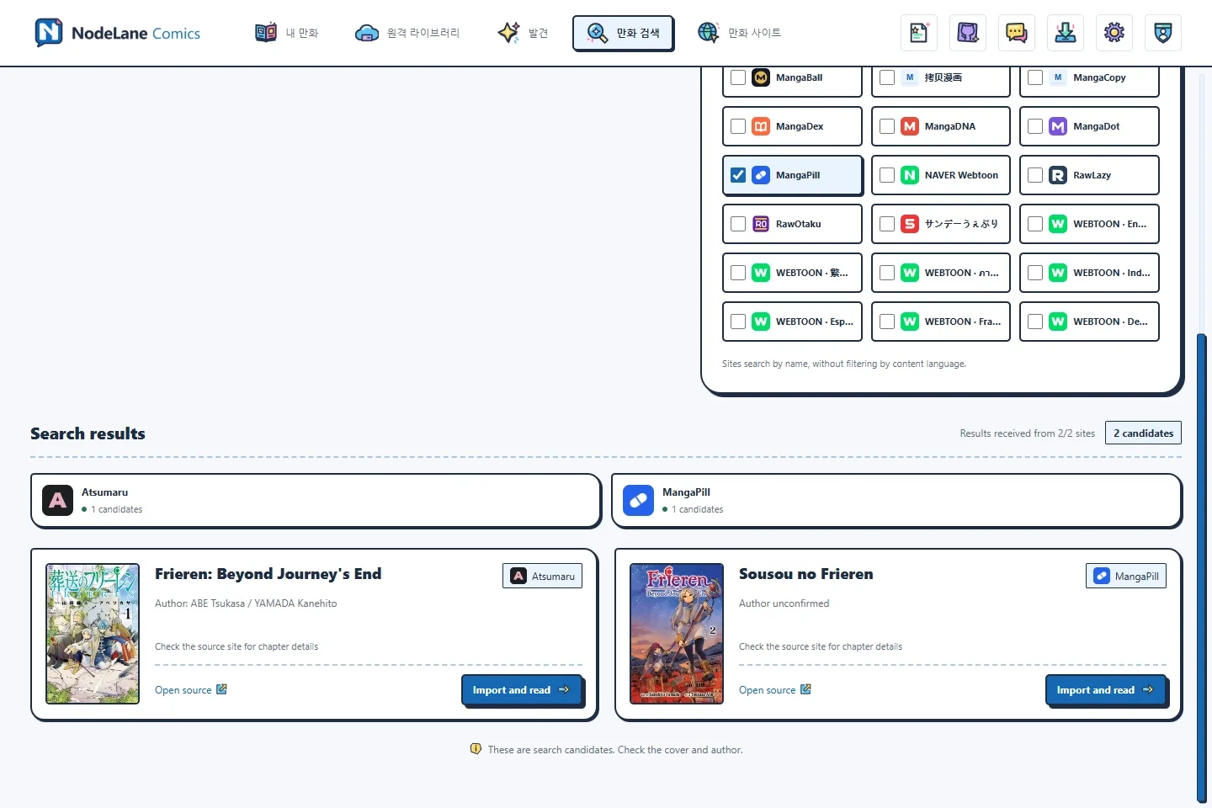Open settings via the gear icon
The image size is (1212, 808).
click(1114, 33)
